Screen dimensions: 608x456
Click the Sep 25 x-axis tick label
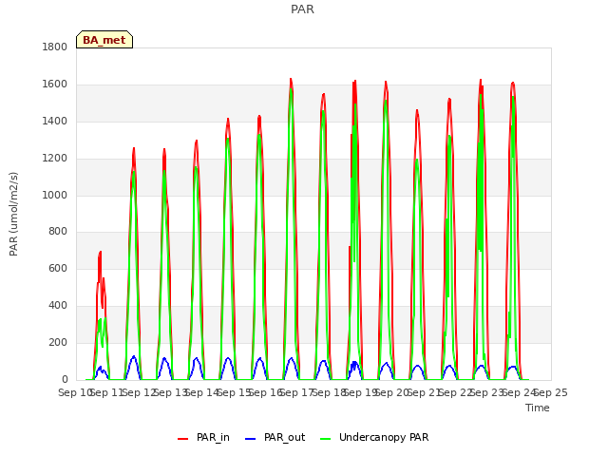[x=551, y=392]
